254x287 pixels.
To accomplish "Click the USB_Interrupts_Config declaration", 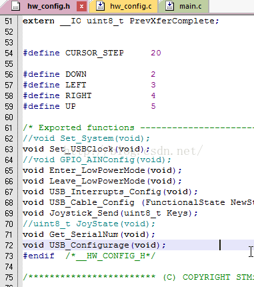I will point(110,192).
